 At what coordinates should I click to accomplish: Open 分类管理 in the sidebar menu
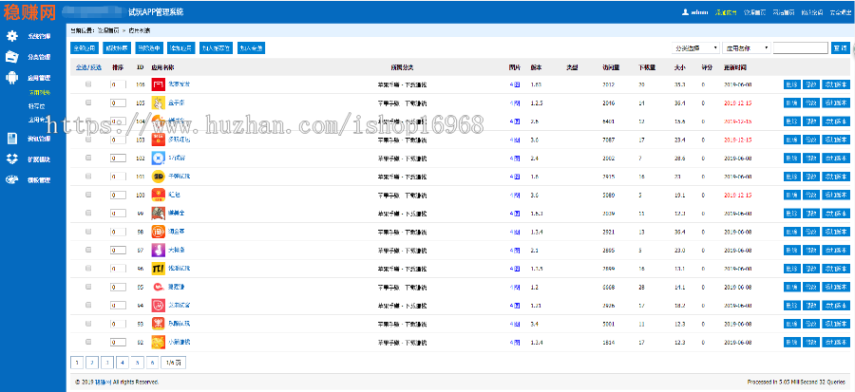coord(39,57)
